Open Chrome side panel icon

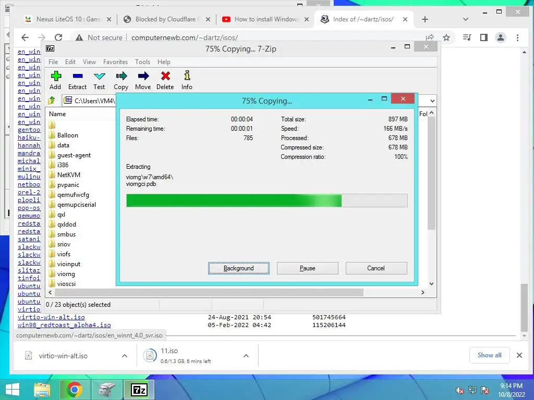[x=483, y=37]
